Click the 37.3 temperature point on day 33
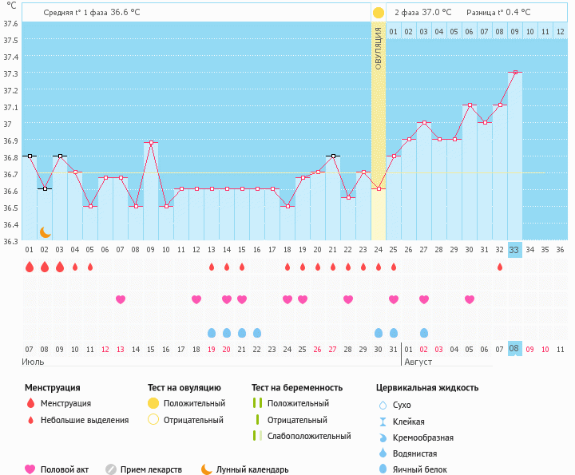The width and height of the screenshot is (575, 475). pos(515,73)
